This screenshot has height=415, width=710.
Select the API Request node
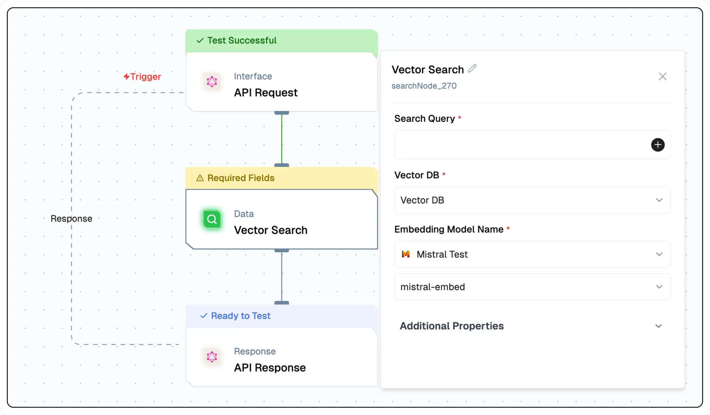pyautogui.click(x=282, y=82)
